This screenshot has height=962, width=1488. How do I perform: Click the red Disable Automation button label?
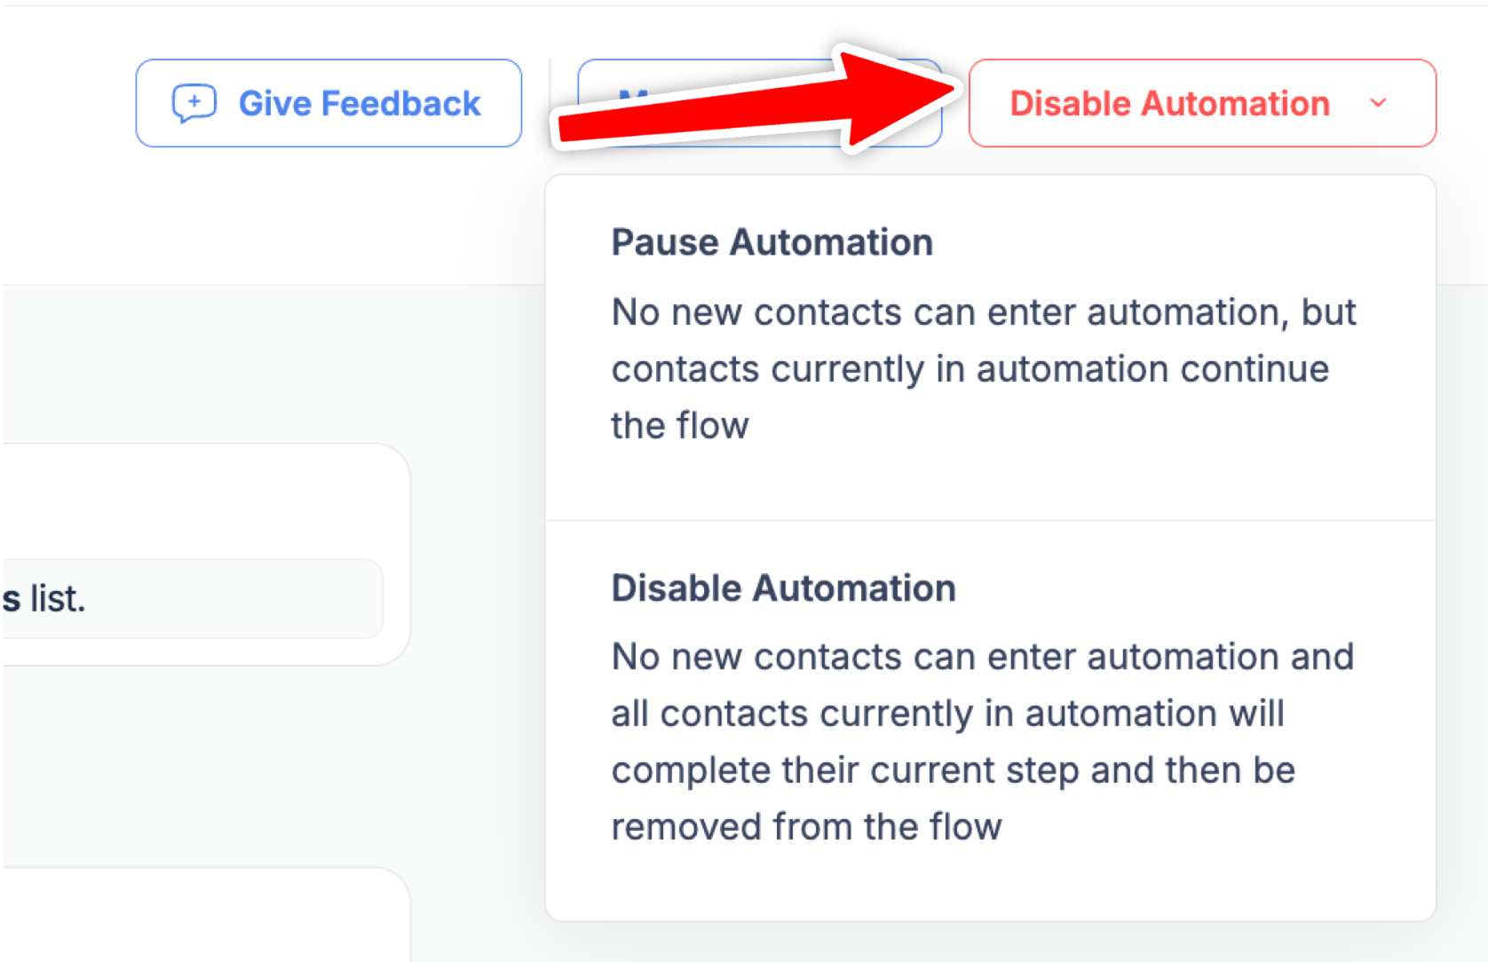(1169, 104)
